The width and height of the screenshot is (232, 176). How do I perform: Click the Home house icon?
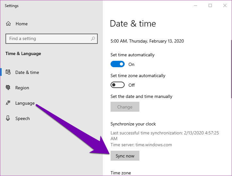click(8, 24)
